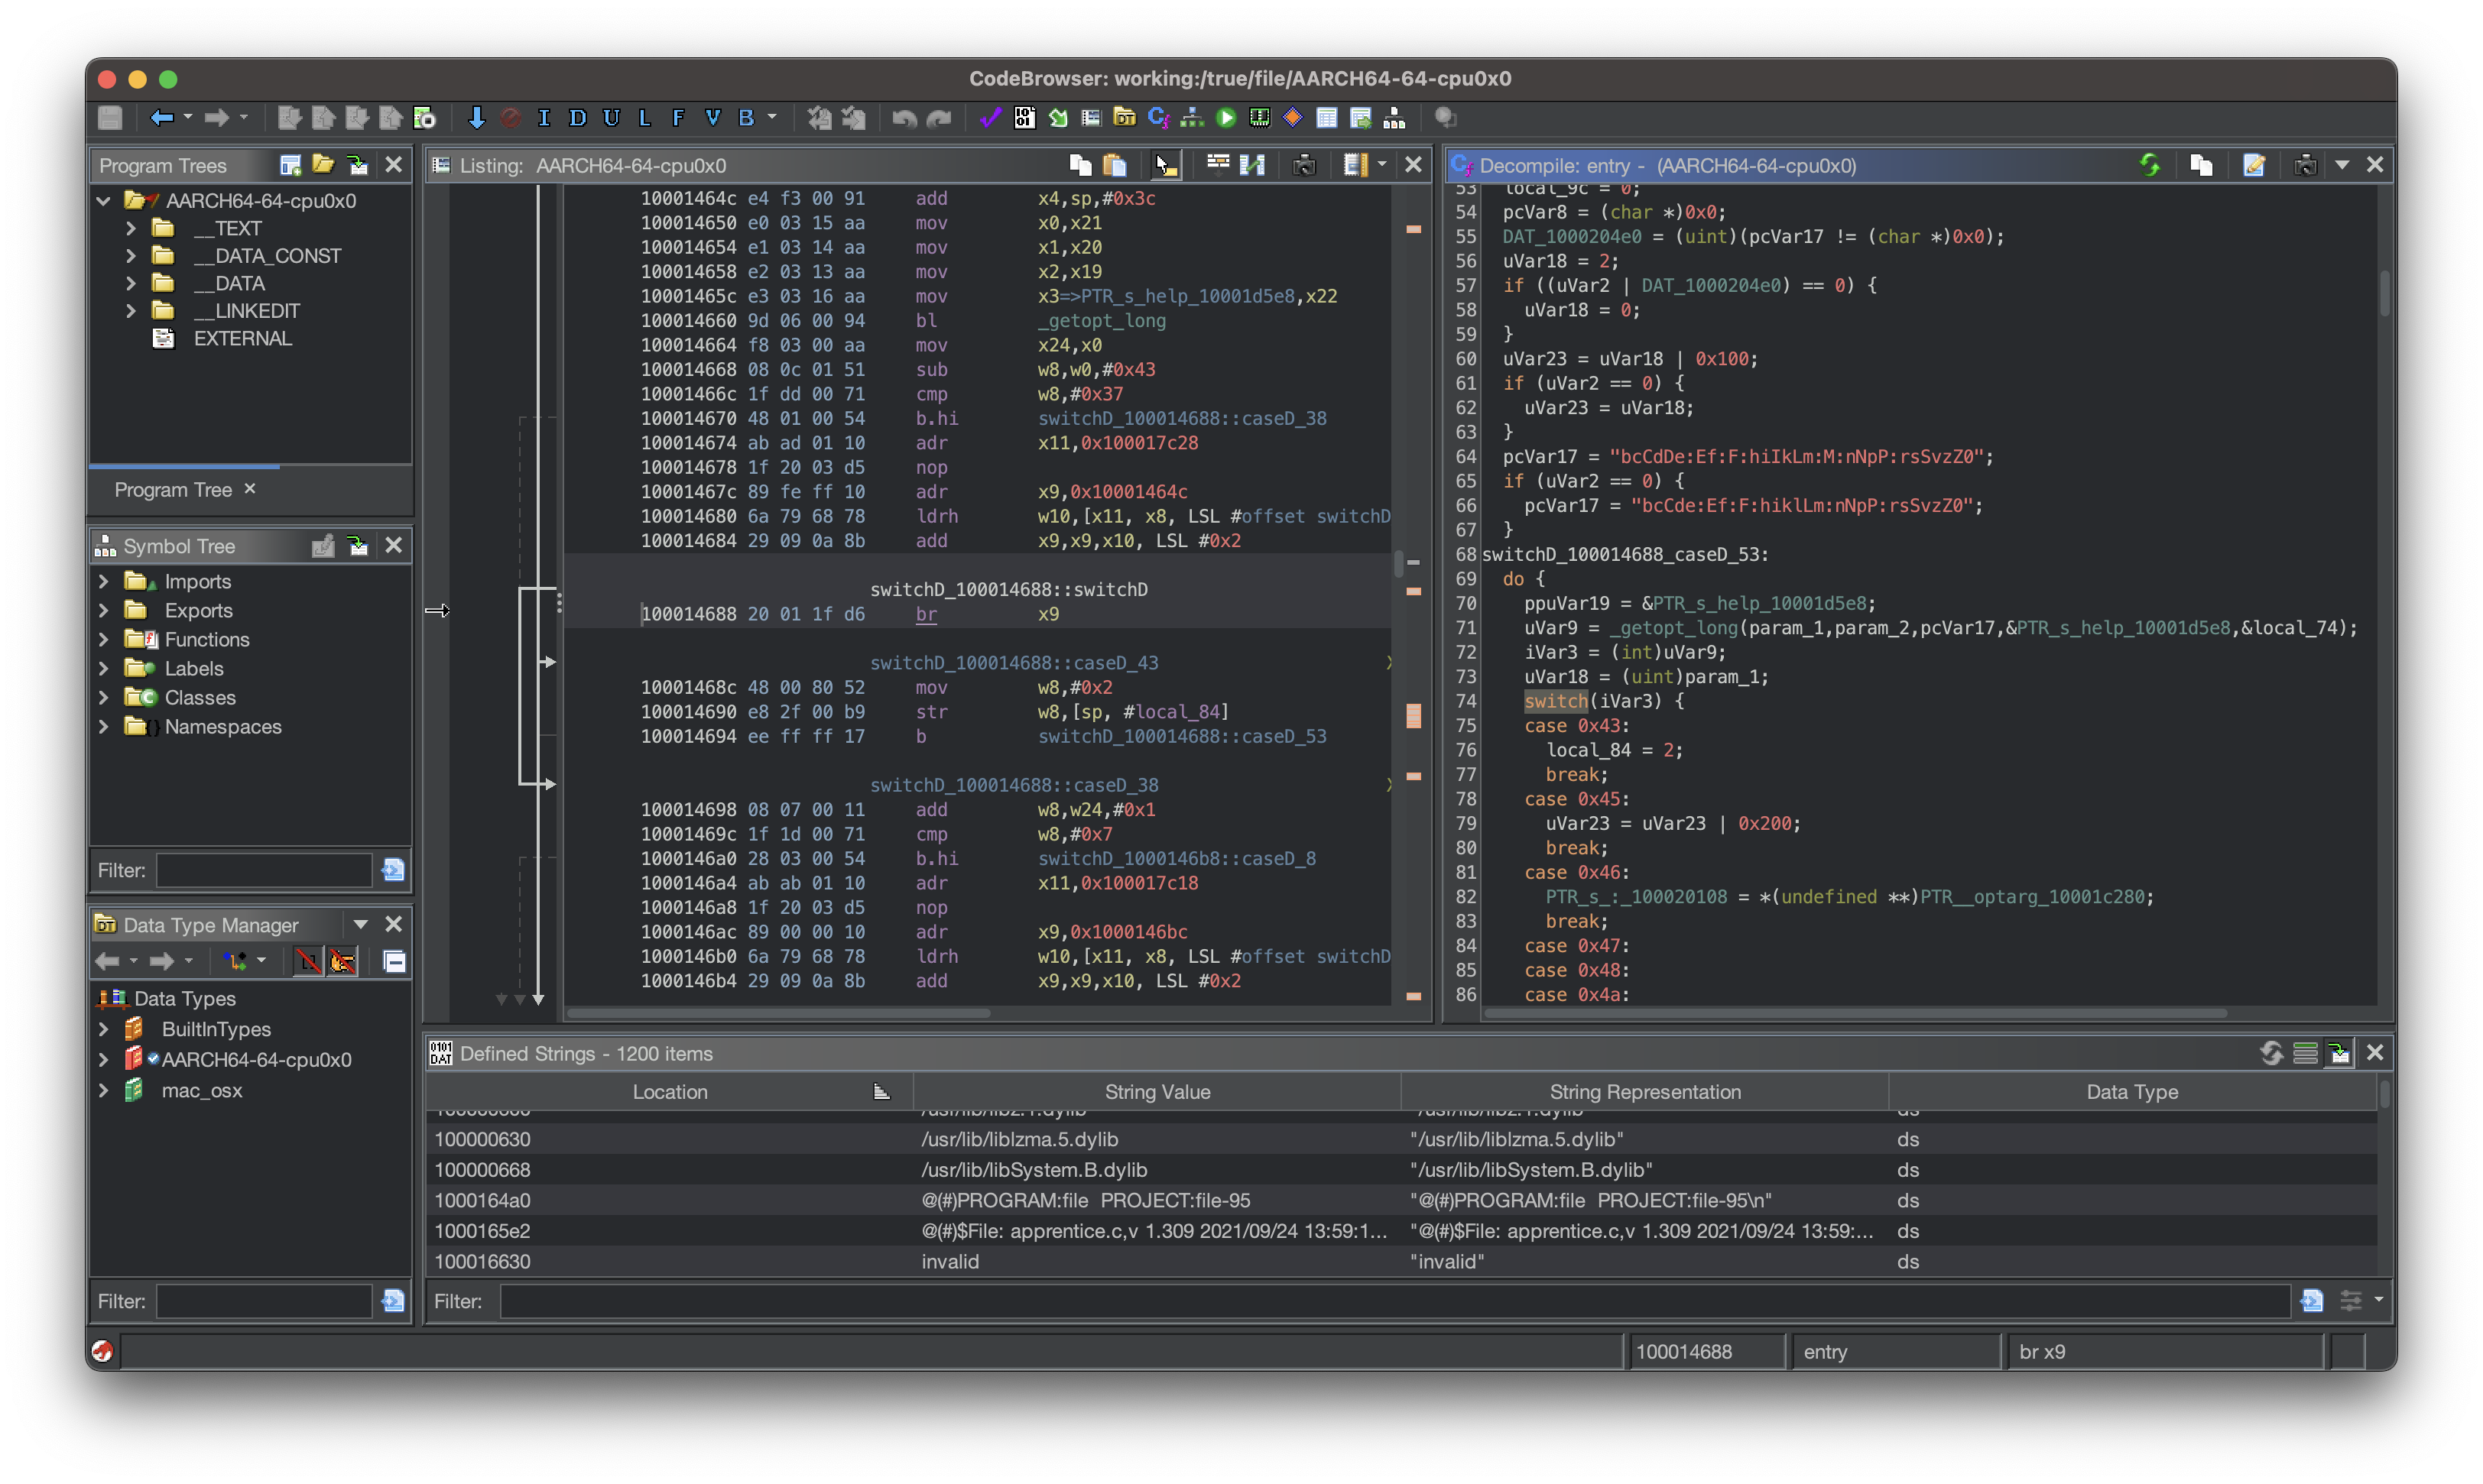Click the Decompiler window icon in the main toolbar
The width and height of the screenshot is (2483, 1484).
click(1158, 118)
